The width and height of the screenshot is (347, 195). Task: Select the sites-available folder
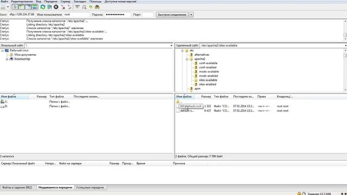coord(208,80)
